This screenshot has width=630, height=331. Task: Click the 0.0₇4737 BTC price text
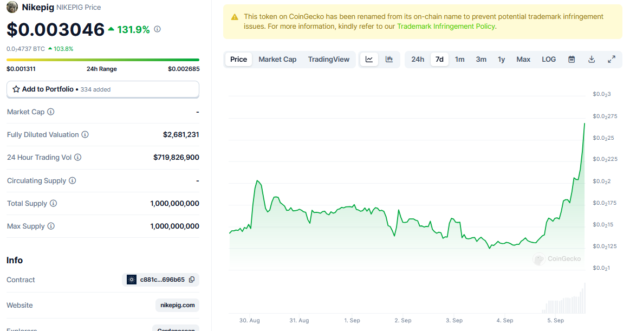pyautogui.click(x=25, y=49)
